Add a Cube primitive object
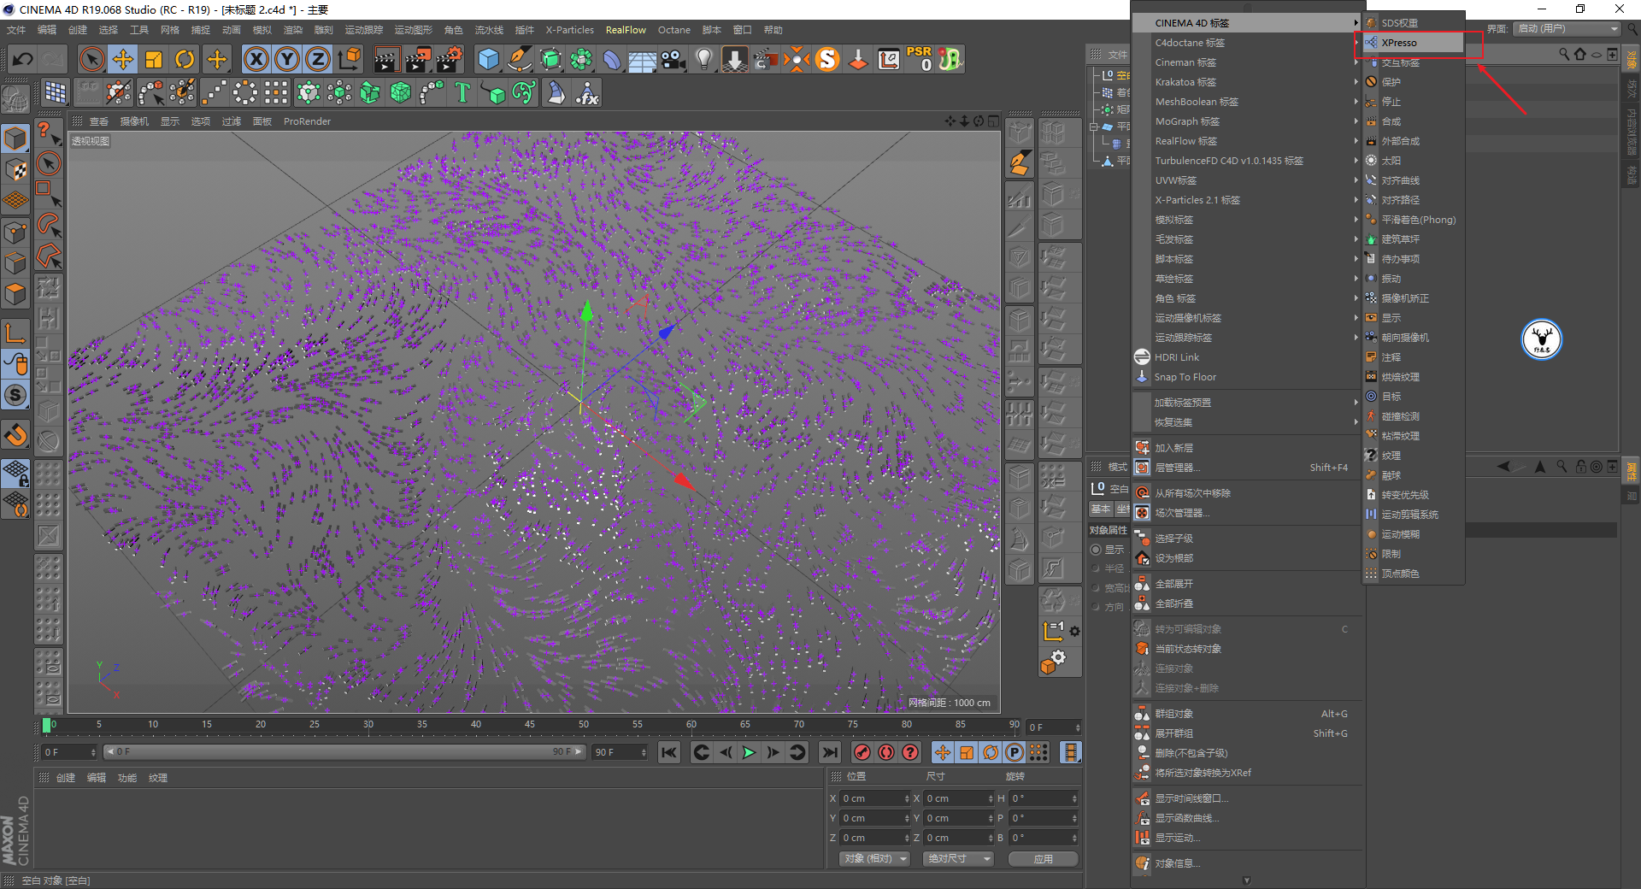The width and height of the screenshot is (1641, 889). [489, 59]
